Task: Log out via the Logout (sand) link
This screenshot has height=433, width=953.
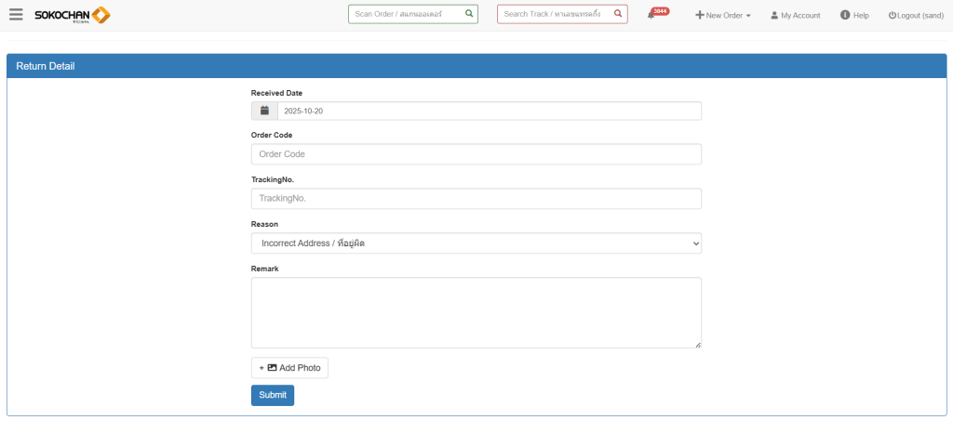Action: pos(916,16)
